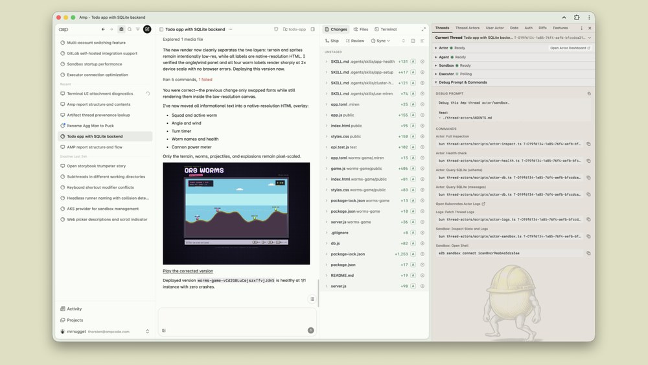Toggle the split diff view icon
648x365 pixels.
(413, 41)
